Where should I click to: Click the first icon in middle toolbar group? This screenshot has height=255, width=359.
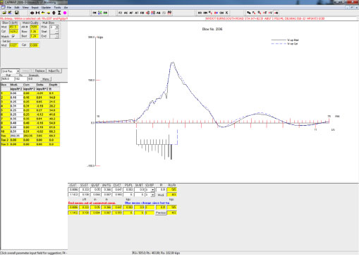(x=95, y=13)
